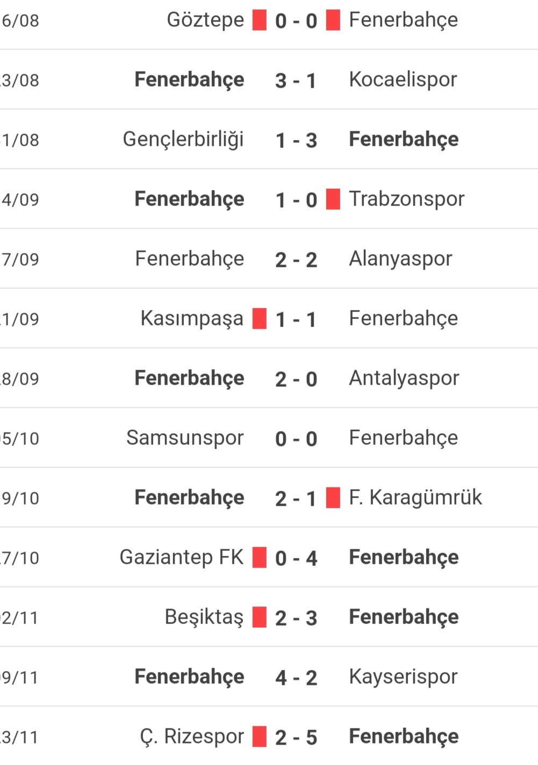538x765 pixels.
Task: Select the Alanyaspor team name
Action: (400, 259)
